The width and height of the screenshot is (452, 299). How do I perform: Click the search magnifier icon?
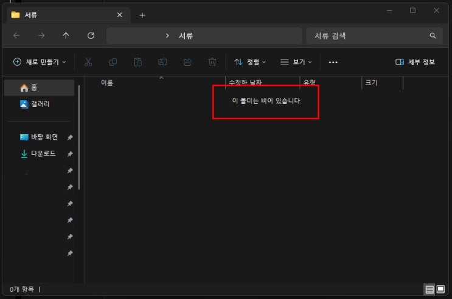click(x=433, y=36)
